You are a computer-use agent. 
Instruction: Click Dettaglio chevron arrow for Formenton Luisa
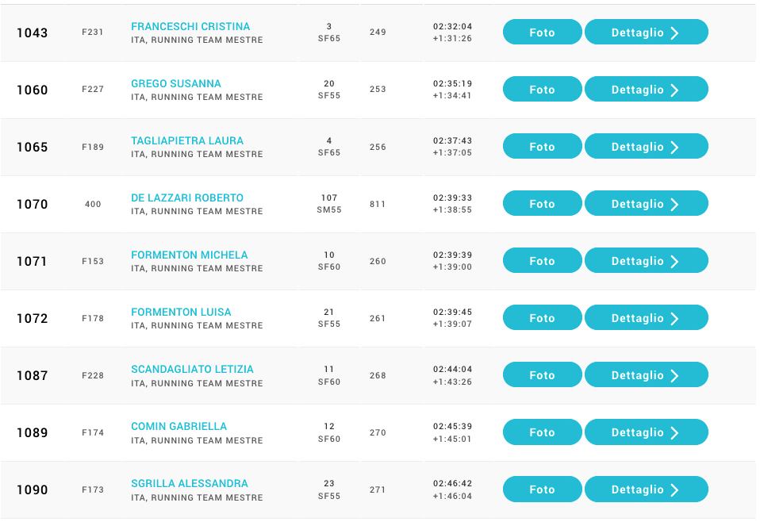pos(675,319)
